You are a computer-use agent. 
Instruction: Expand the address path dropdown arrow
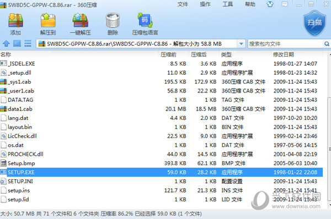(x=241, y=44)
